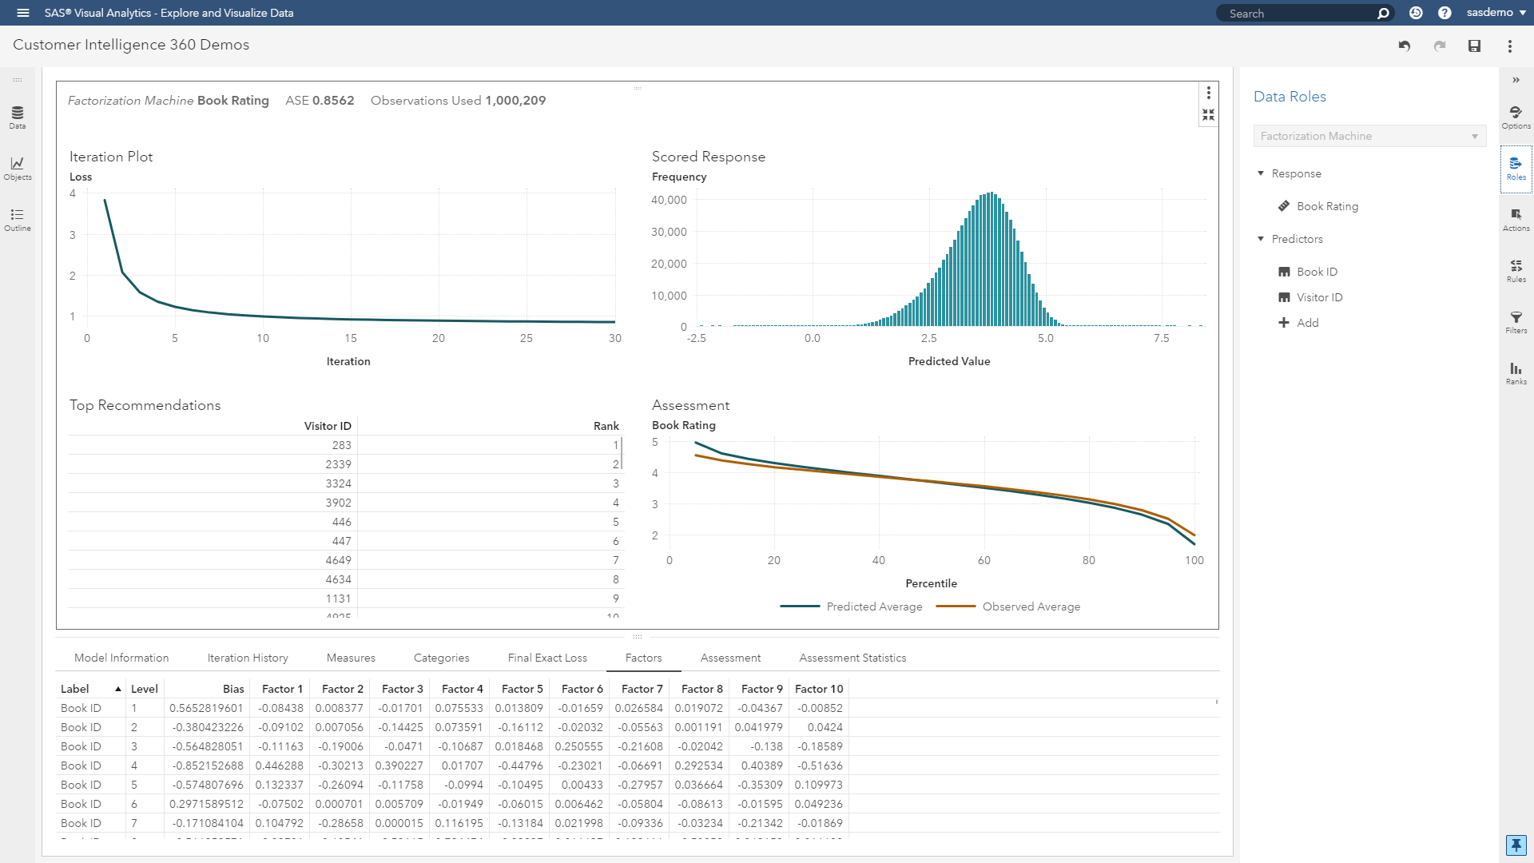Click the Undo arrow icon

[1404, 46]
